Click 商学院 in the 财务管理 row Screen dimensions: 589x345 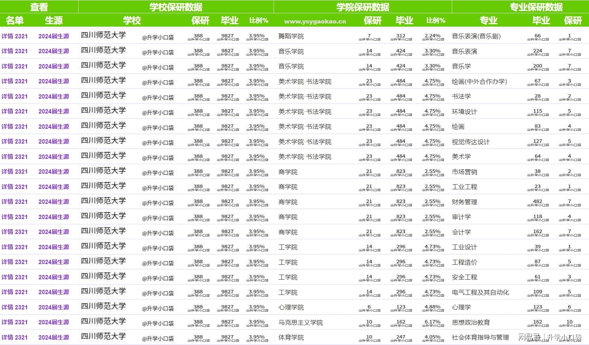(288, 202)
